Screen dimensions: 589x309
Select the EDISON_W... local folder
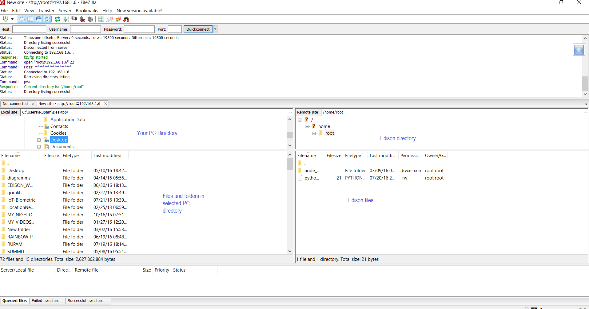[x=20, y=185]
